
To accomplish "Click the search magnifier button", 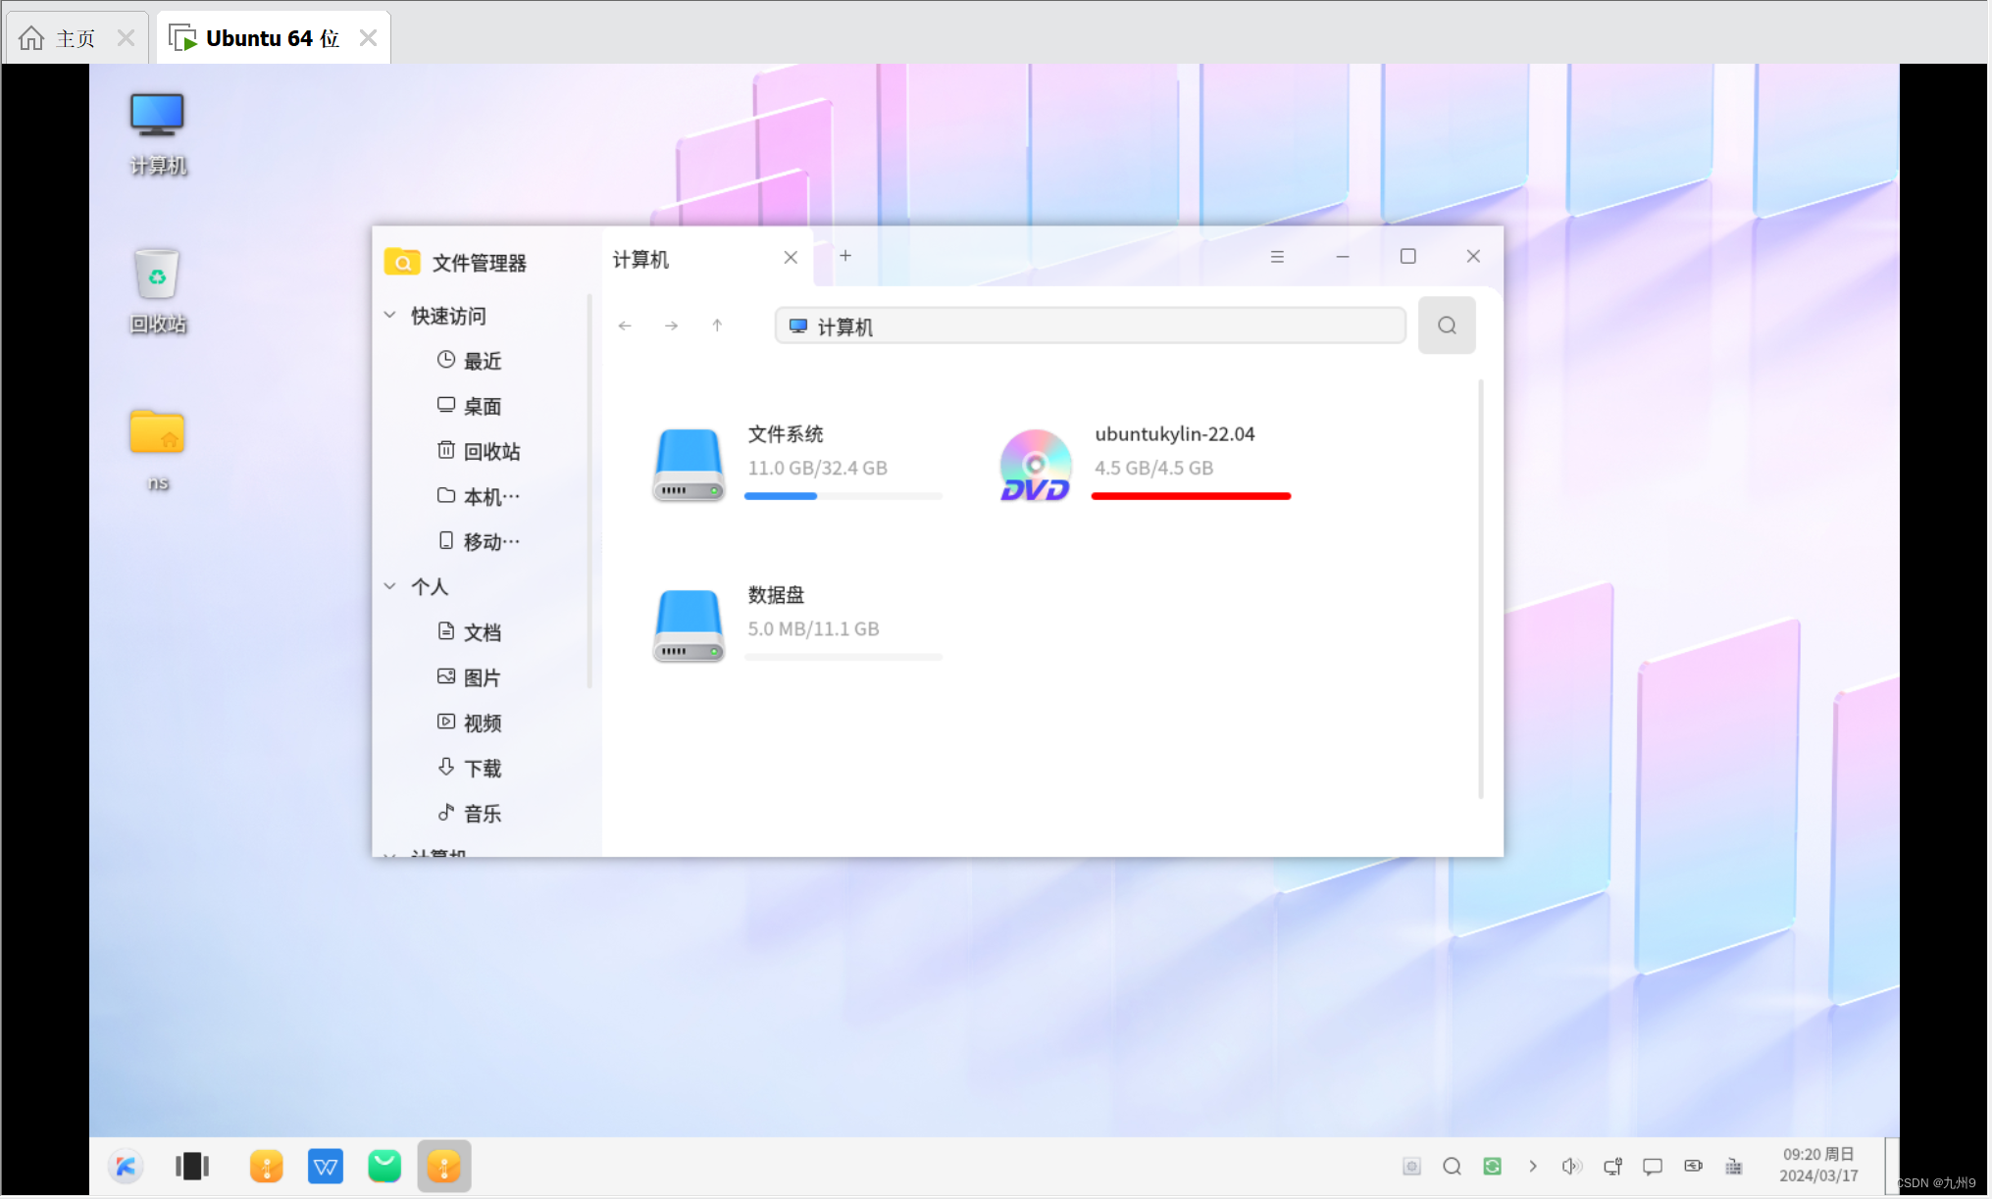I will coord(1446,325).
